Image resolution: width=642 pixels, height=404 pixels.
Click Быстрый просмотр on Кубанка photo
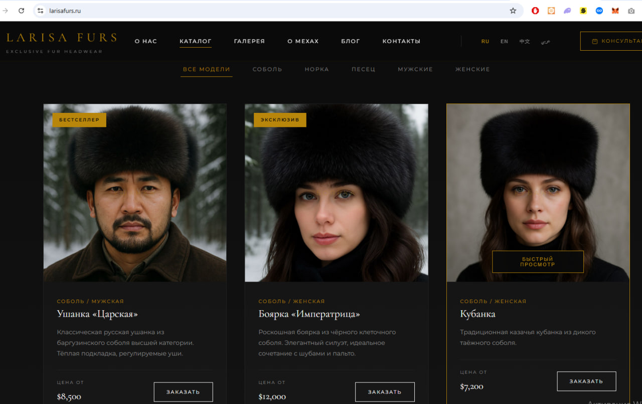click(x=538, y=261)
